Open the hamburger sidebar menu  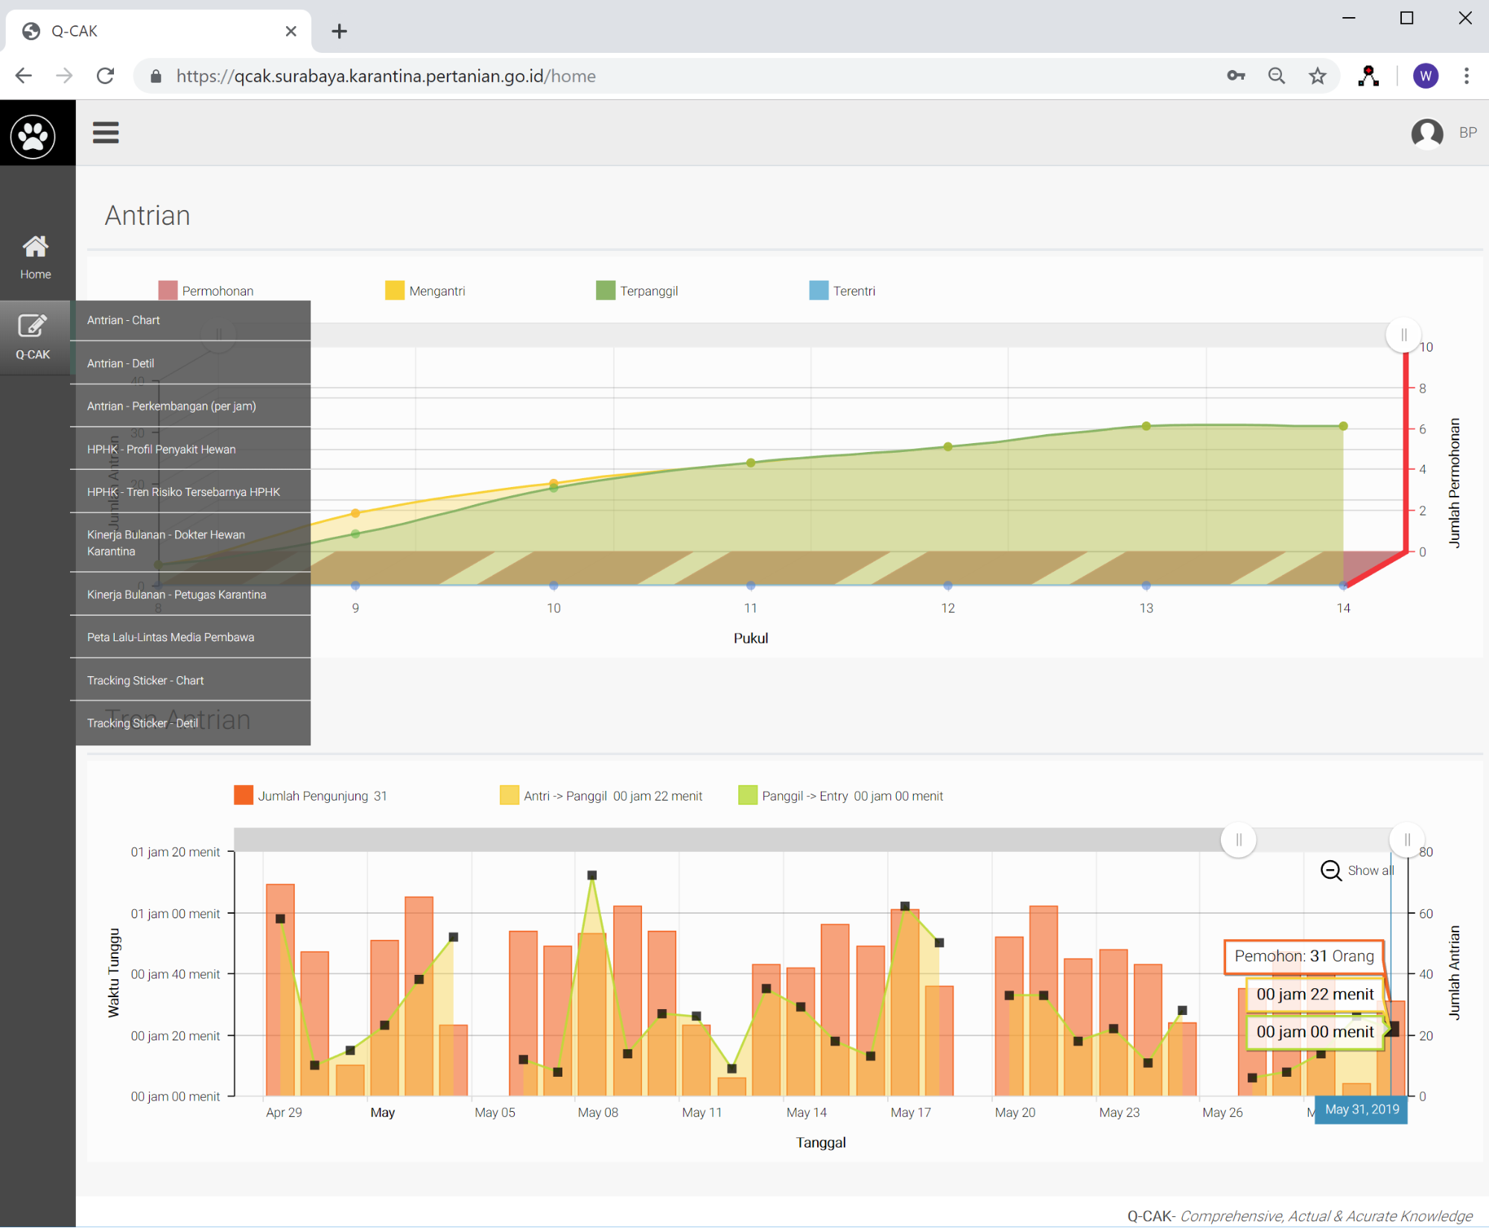tap(105, 133)
